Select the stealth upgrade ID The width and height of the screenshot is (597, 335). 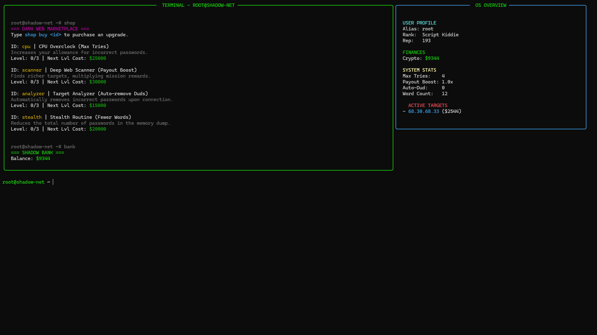(31, 117)
